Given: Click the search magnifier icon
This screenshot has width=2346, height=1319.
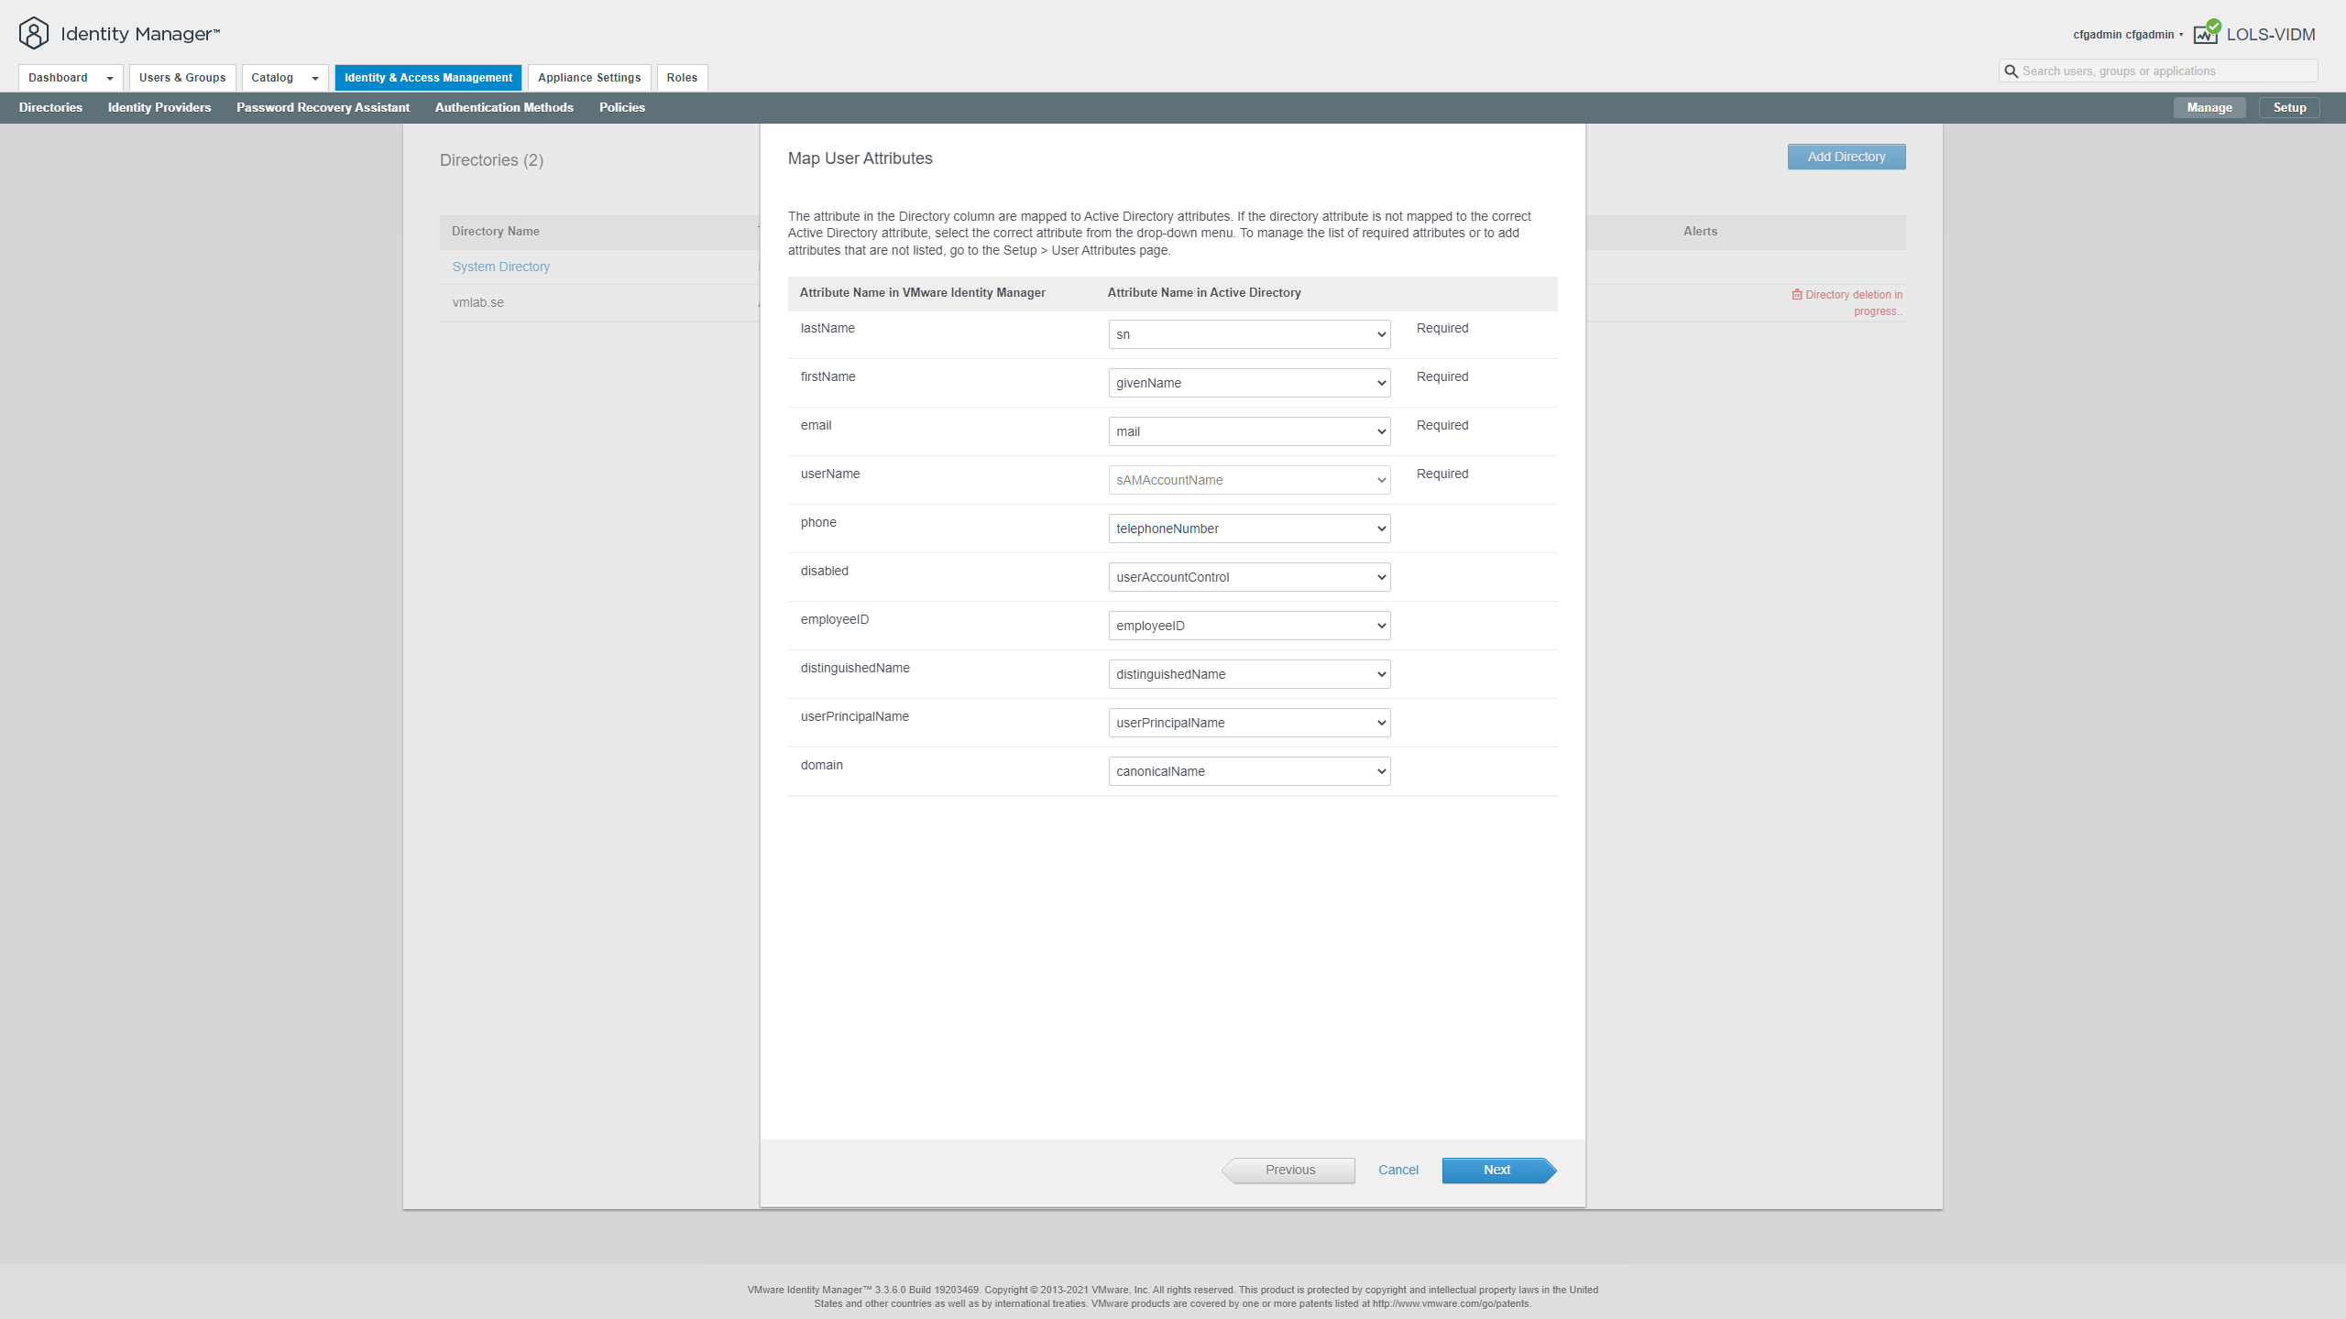Looking at the screenshot, I should [x=2011, y=71].
